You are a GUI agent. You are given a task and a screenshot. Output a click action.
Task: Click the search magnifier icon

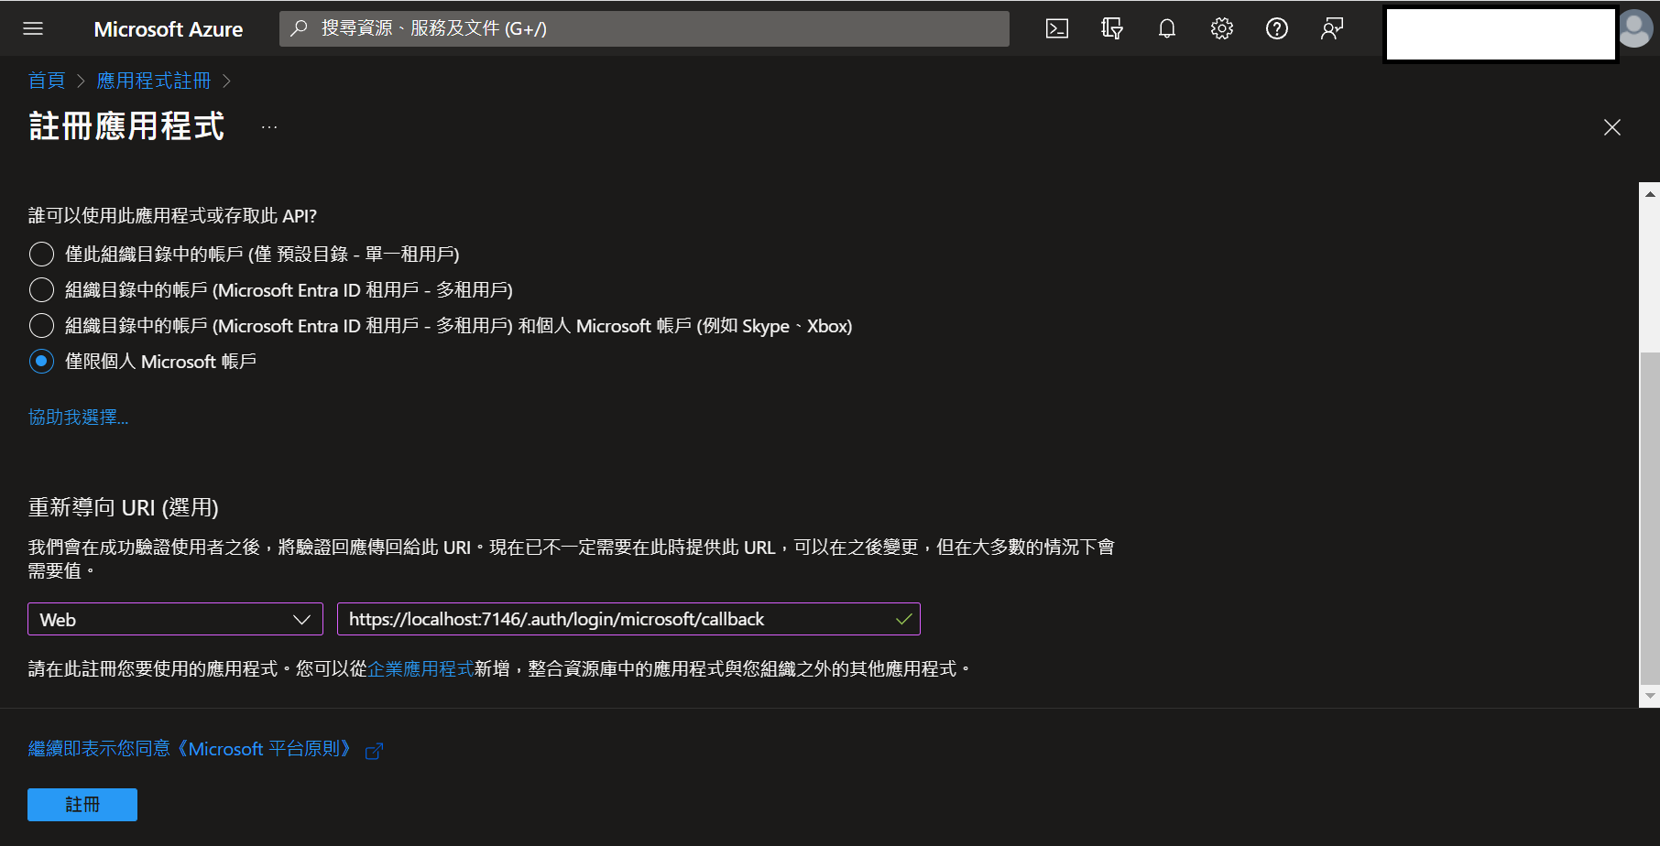click(x=299, y=28)
